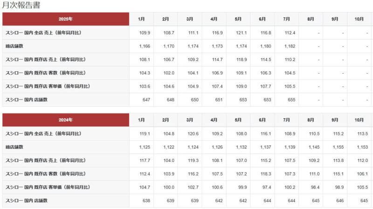373x209 pixels.
Task: Click the スシロー 国内 店舗数 row label in 2024 table
Action: (x=27, y=201)
